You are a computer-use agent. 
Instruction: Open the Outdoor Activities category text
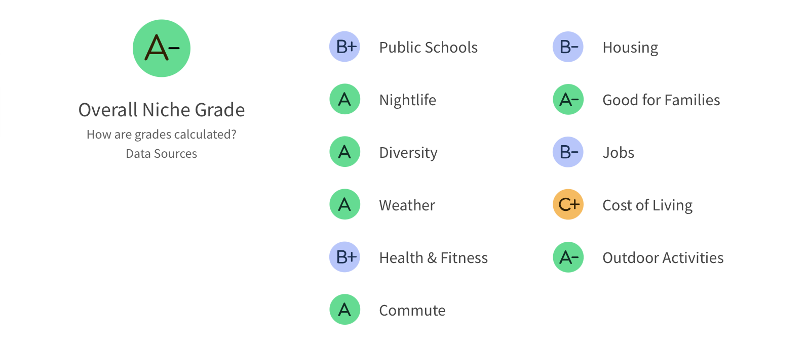pos(663,258)
